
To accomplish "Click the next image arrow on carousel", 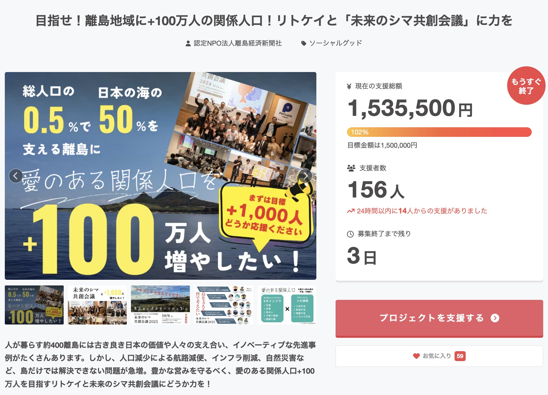I will click(305, 176).
